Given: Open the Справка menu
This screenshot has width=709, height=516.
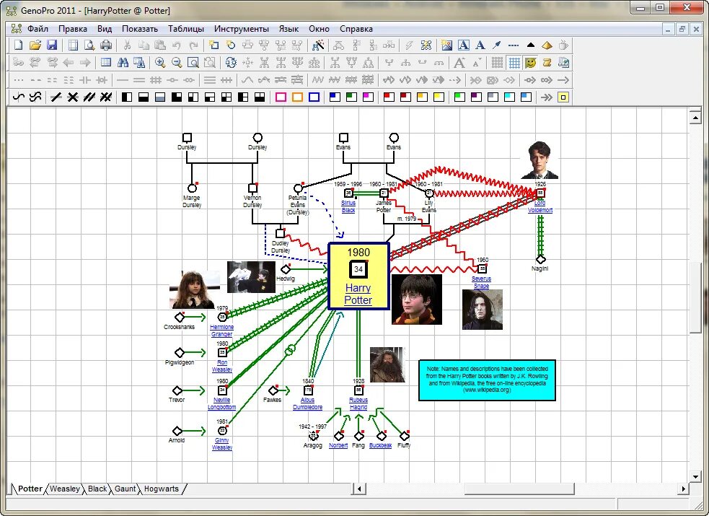Looking at the screenshot, I should [356, 28].
